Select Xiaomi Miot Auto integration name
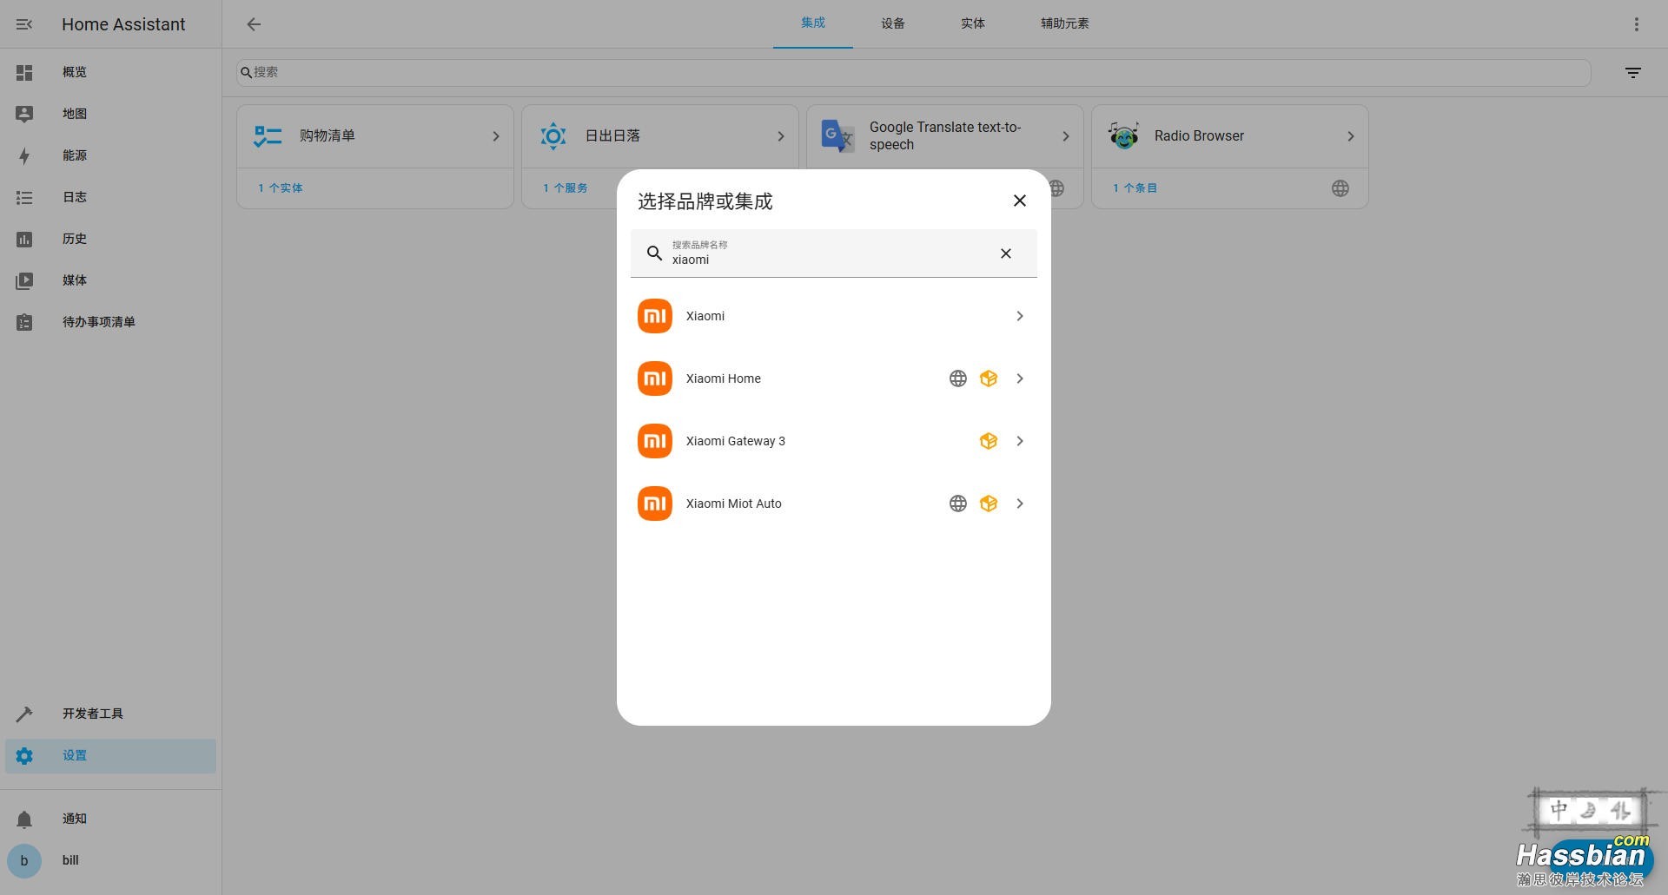Screen dimensions: 1668x895 click(734, 503)
